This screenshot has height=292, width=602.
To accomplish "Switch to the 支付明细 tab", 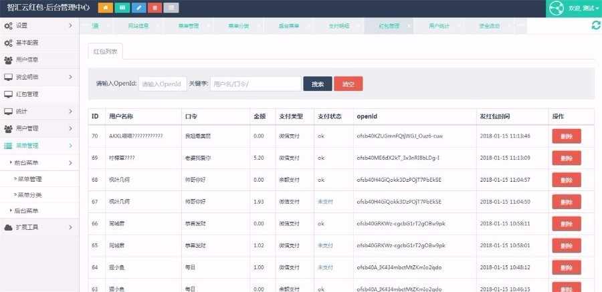I will tap(339, 26).
